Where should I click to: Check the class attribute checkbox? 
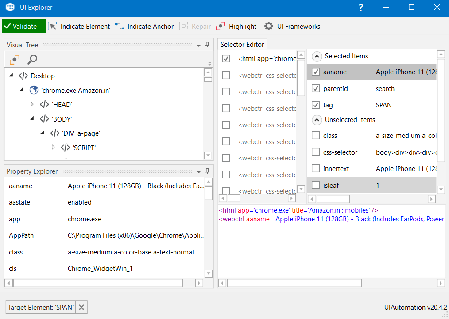[316, 135]
